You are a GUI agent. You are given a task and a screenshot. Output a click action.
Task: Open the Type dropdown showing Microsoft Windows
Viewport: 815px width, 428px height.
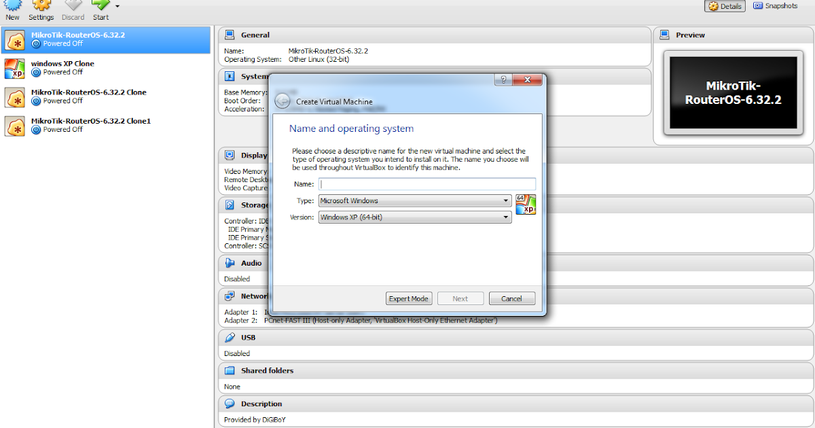415,200
